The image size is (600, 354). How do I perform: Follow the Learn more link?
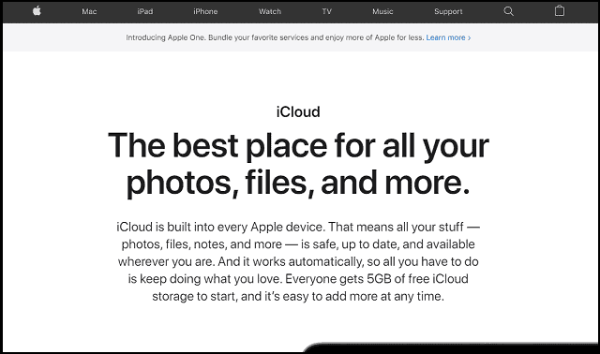tap(448, 37)
